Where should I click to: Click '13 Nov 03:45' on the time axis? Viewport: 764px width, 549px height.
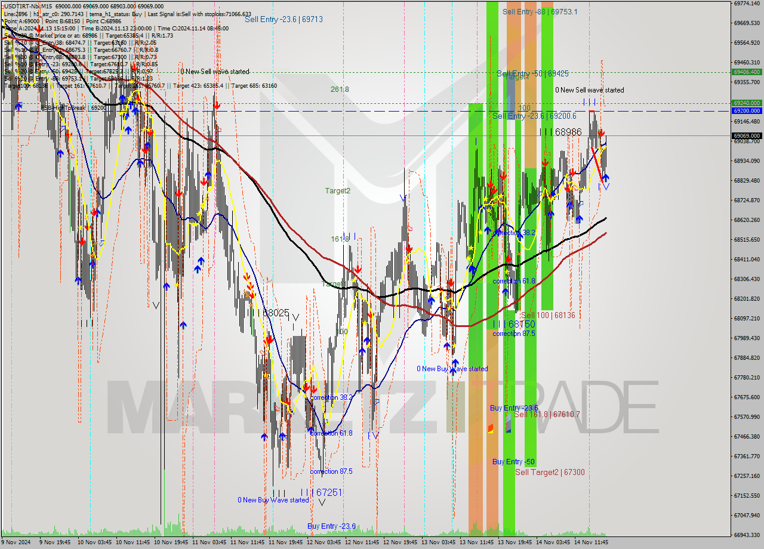[438, 543]
